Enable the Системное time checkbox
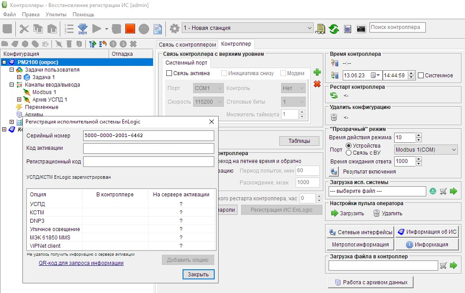Viewport: 465px width, 293px height. (421, 75)
